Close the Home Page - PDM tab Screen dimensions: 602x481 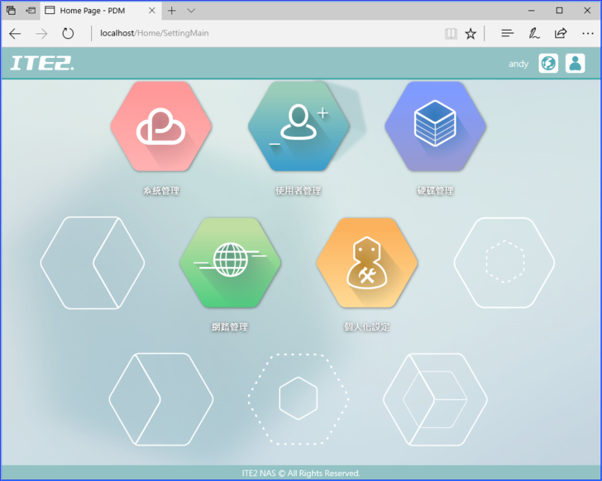[152, 11]
